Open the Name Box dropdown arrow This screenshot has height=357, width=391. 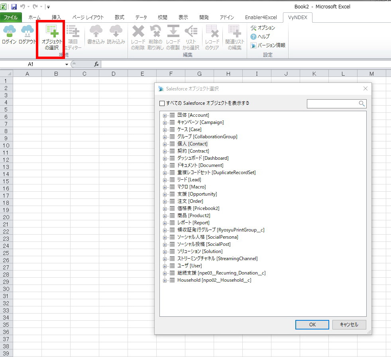pyautogui.click(x=67, y=64)
